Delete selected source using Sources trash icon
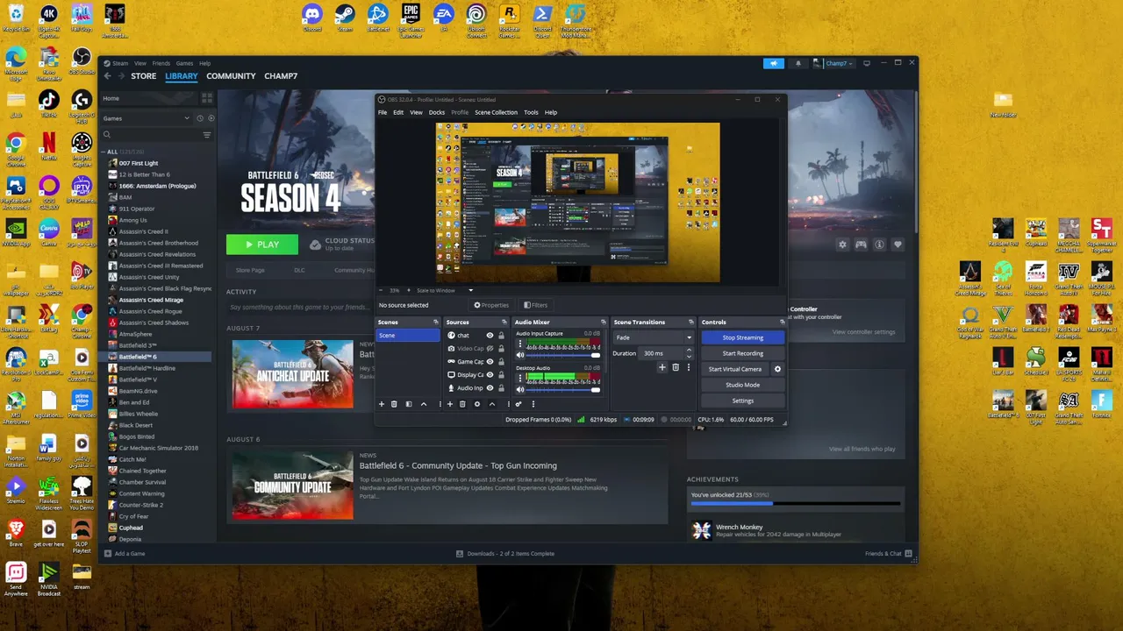The width and height of the screenshot is (1123, 631). [462, 404]
